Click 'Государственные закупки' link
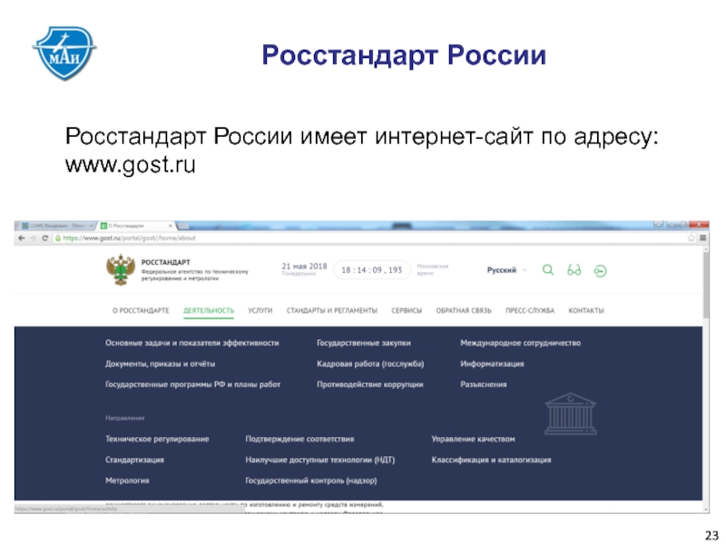 (364, 344)
